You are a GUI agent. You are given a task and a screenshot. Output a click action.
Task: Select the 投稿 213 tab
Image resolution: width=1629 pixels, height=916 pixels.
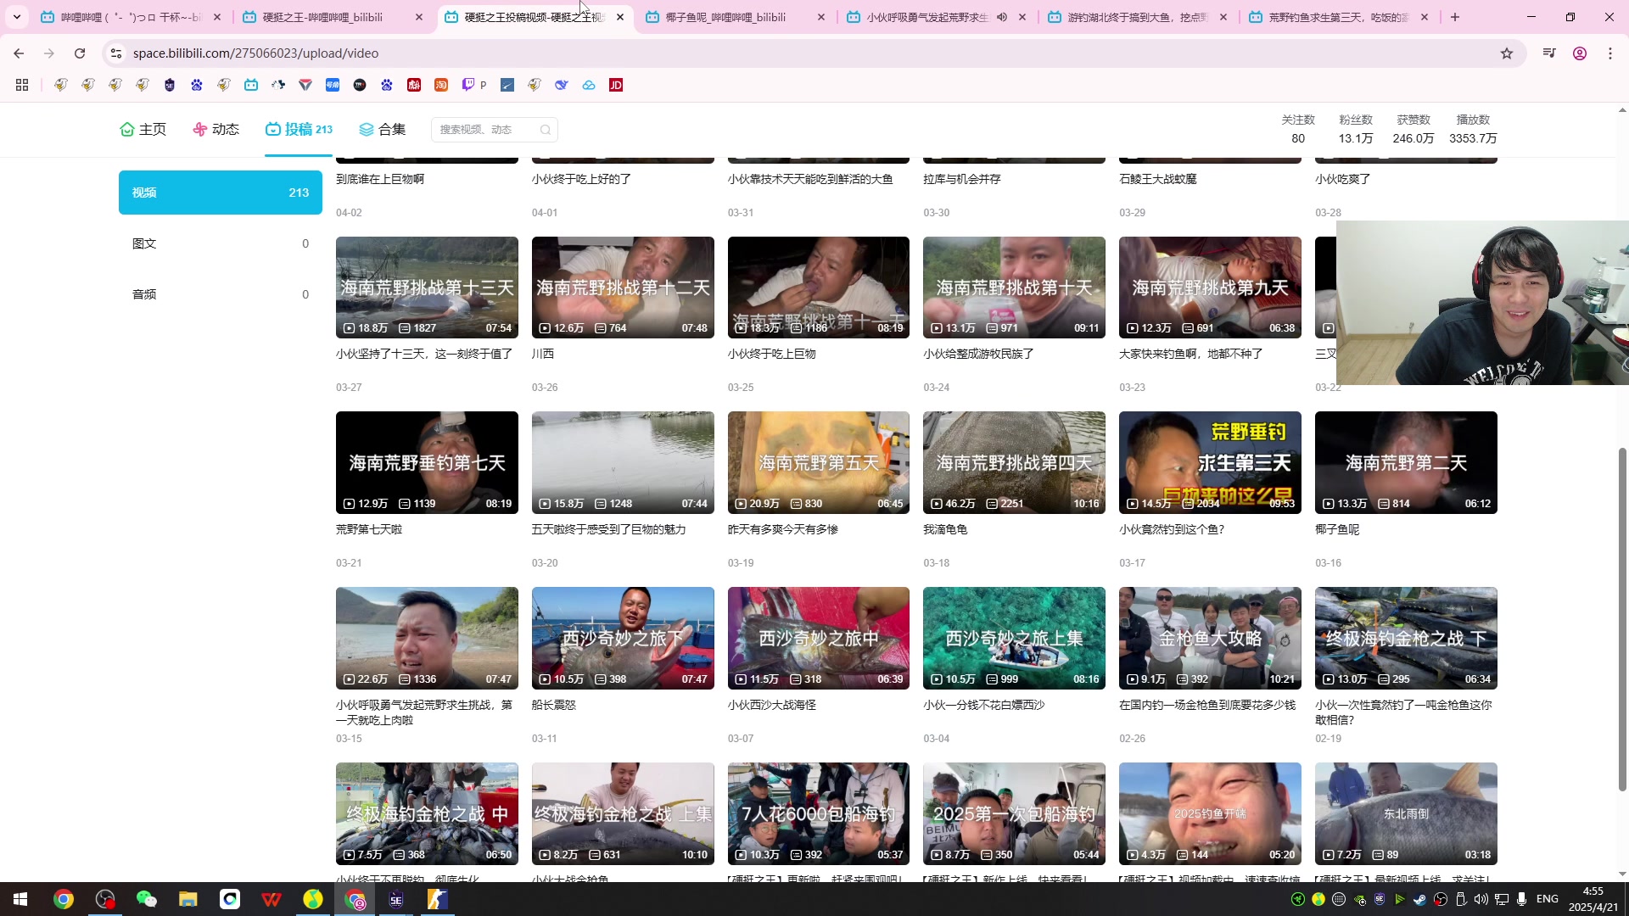pyautogui.click(x=299, y=129)
